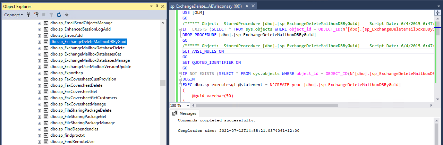Click the Stop icon in Object Explorer toolbar

(x=44, y=15)
